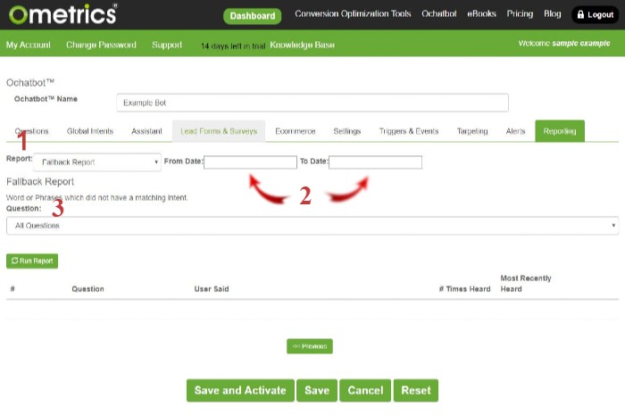Click the Run Report button
The height and width of the screenshot is (414, 625).
pos(32,261)
